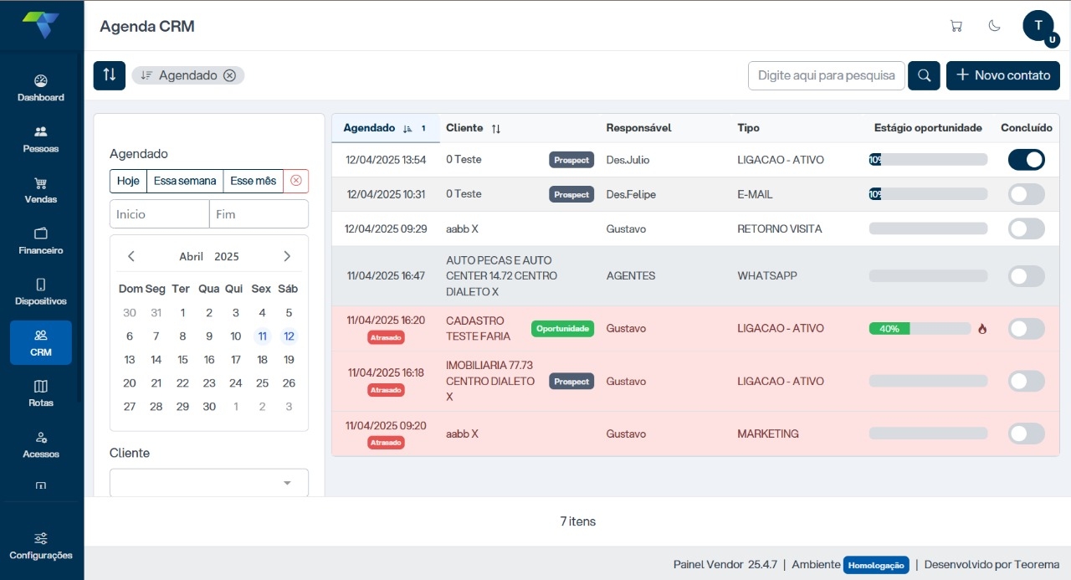Open the shopping cart icon in header
This screenshot has height=580, width=1071.
tap(956, 26)
